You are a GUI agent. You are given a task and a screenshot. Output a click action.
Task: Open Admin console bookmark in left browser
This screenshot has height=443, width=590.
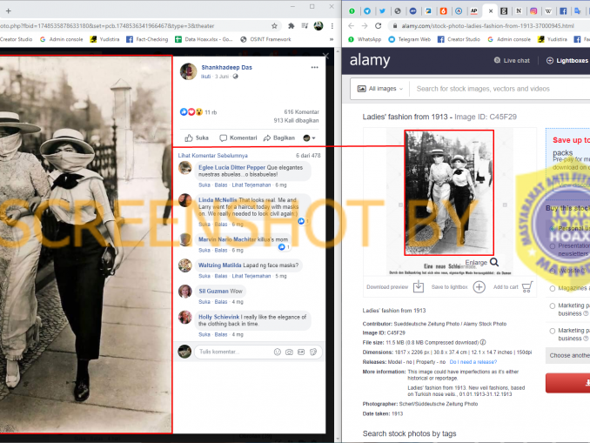[61, 39]
